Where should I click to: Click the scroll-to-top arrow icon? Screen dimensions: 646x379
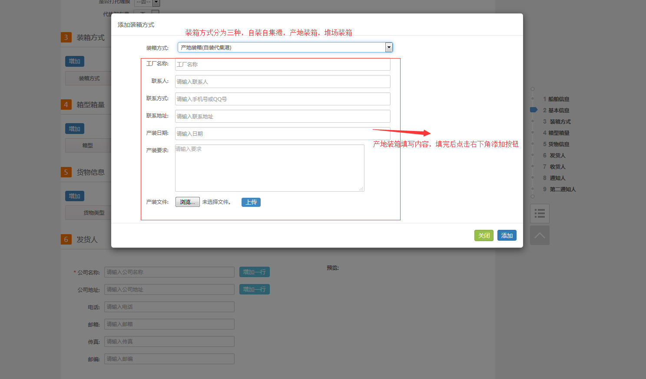[x=540, y=235]
